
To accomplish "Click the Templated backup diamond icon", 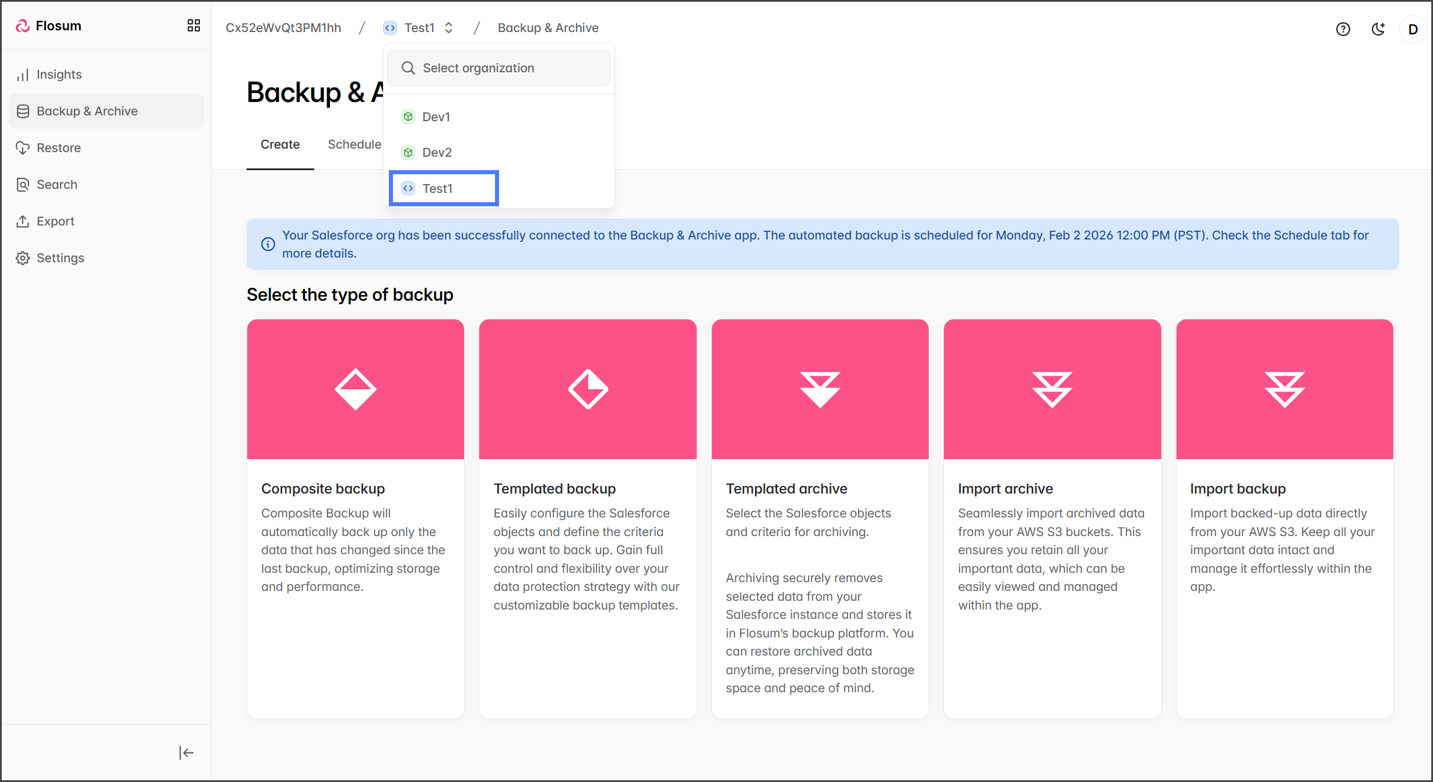I will click(x=588, y=389).
